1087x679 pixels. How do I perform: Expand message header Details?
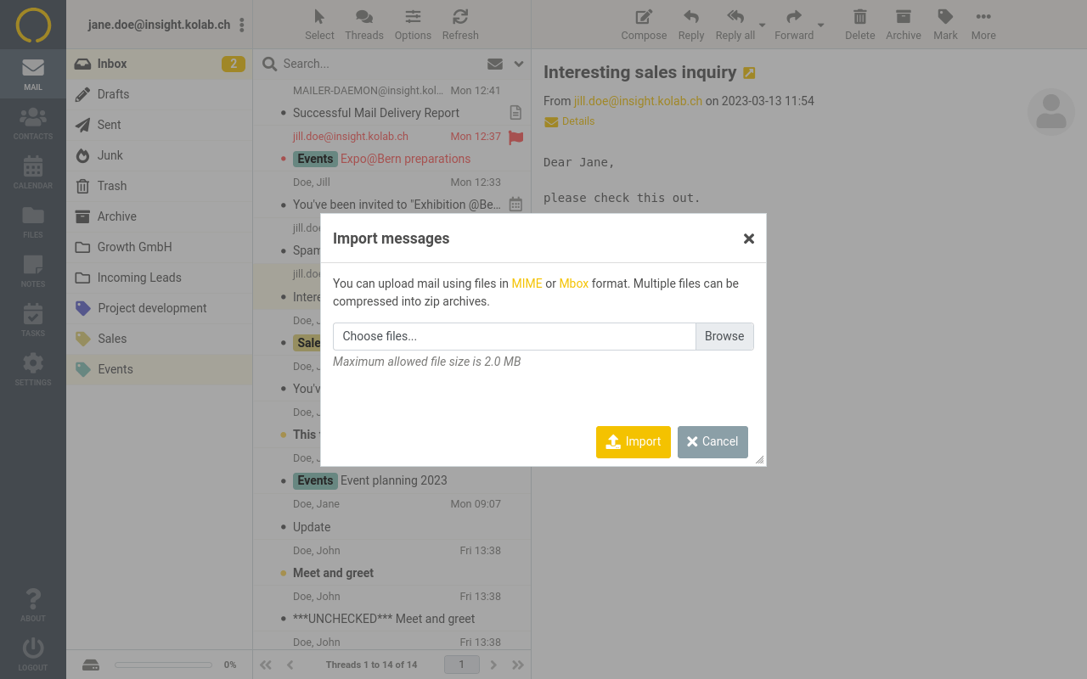pyautogui.click(x=569, y=121)
